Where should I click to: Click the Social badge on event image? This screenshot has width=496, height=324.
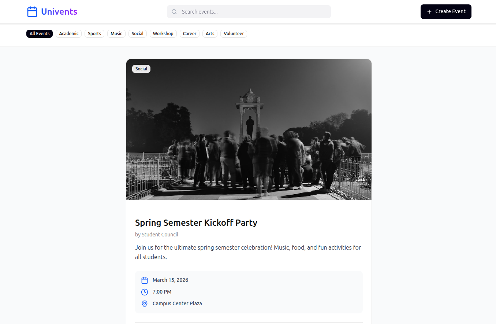[141, 69]
